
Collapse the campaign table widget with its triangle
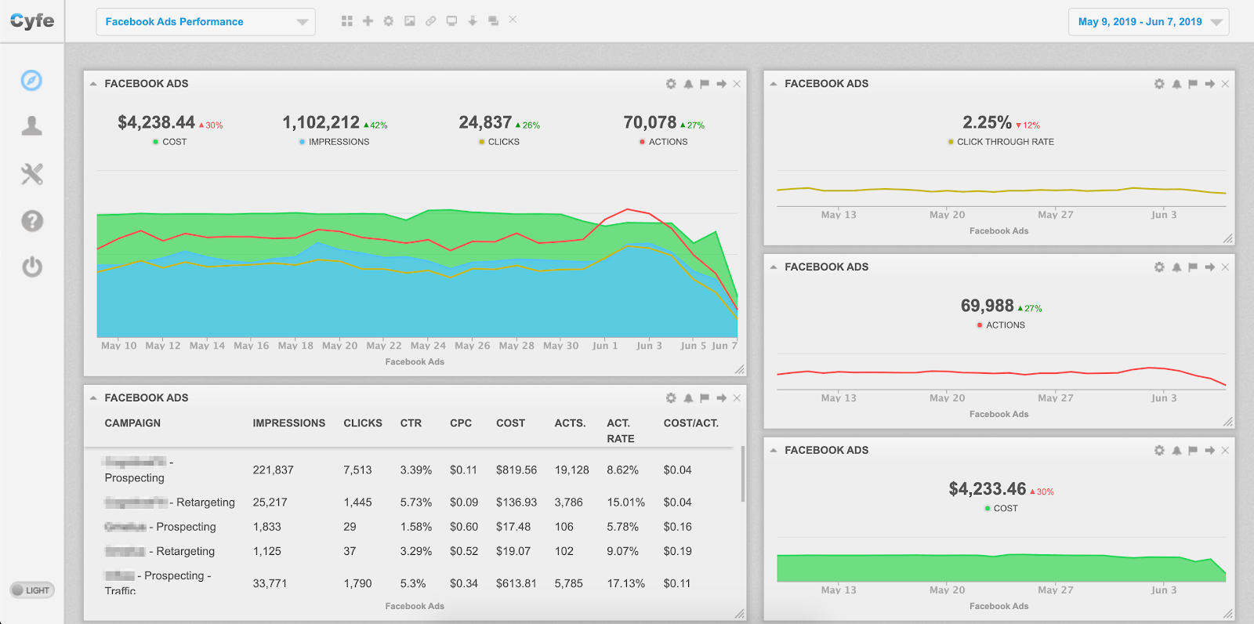[x=93, y=398]
